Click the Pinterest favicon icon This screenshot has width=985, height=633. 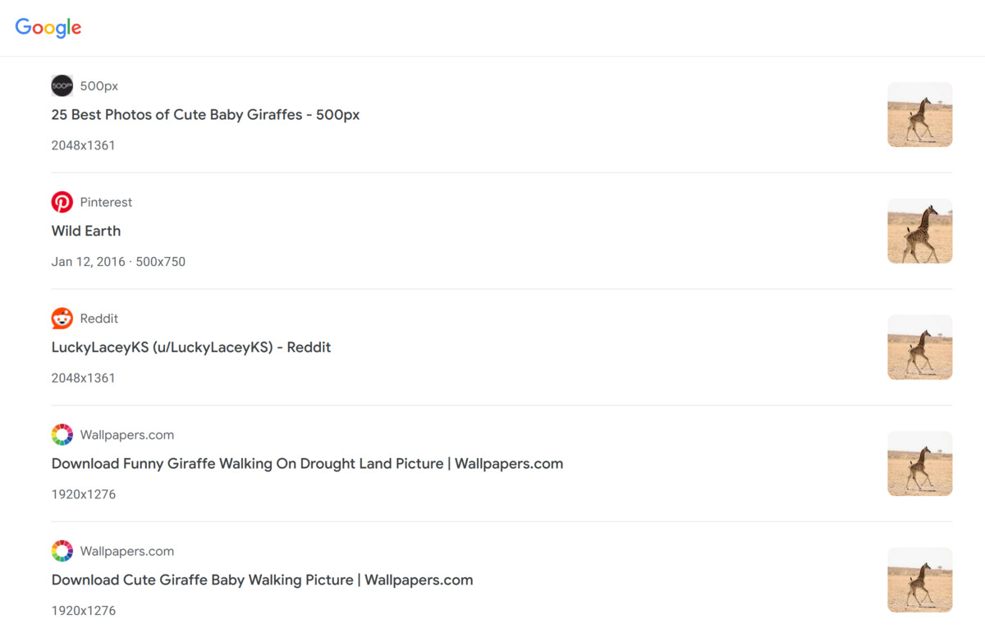pyautogui.click(x=62, y=202)
